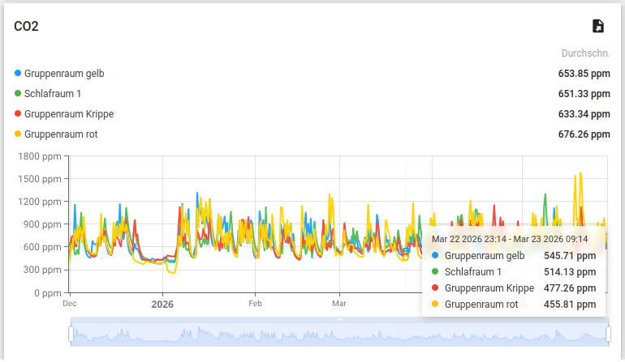The image size is (625, 362).
Task: Click the green dot beside Schlafraum 1
Action: tap(18, 93)
